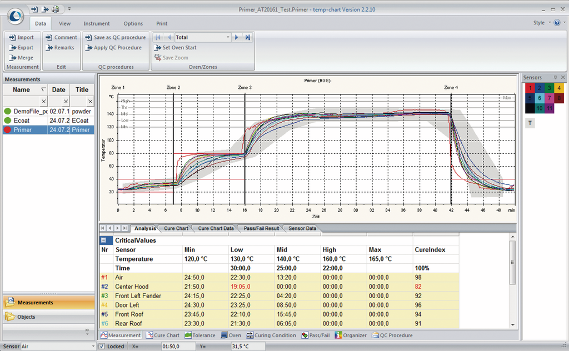Open the QC Procedure view

point(392,335)
